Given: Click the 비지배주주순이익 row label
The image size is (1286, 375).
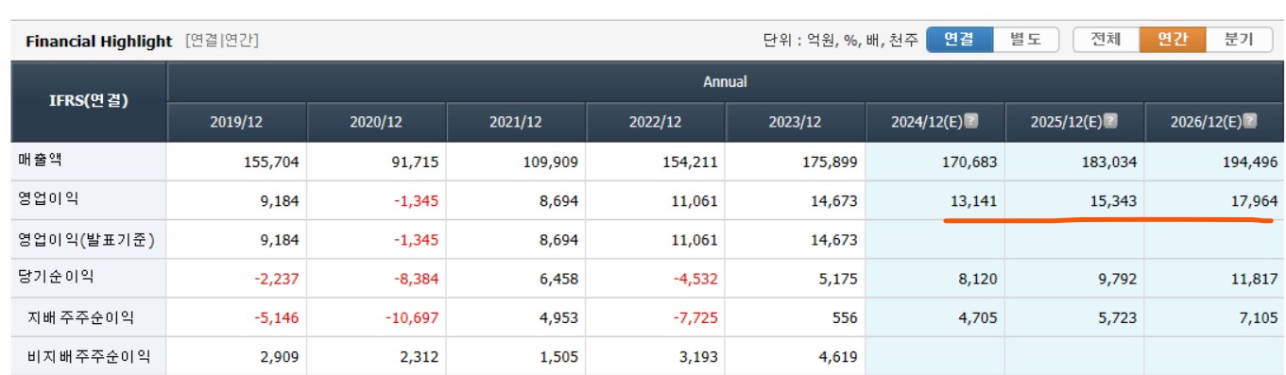Looking at the screenshot, I should (x=90, y=357).
